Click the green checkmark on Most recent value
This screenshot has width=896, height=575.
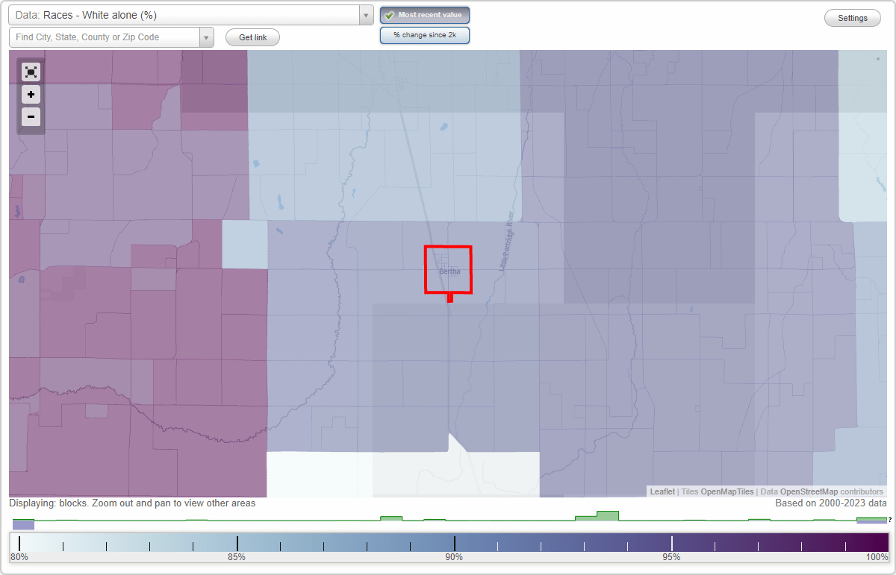pos(388,15)
